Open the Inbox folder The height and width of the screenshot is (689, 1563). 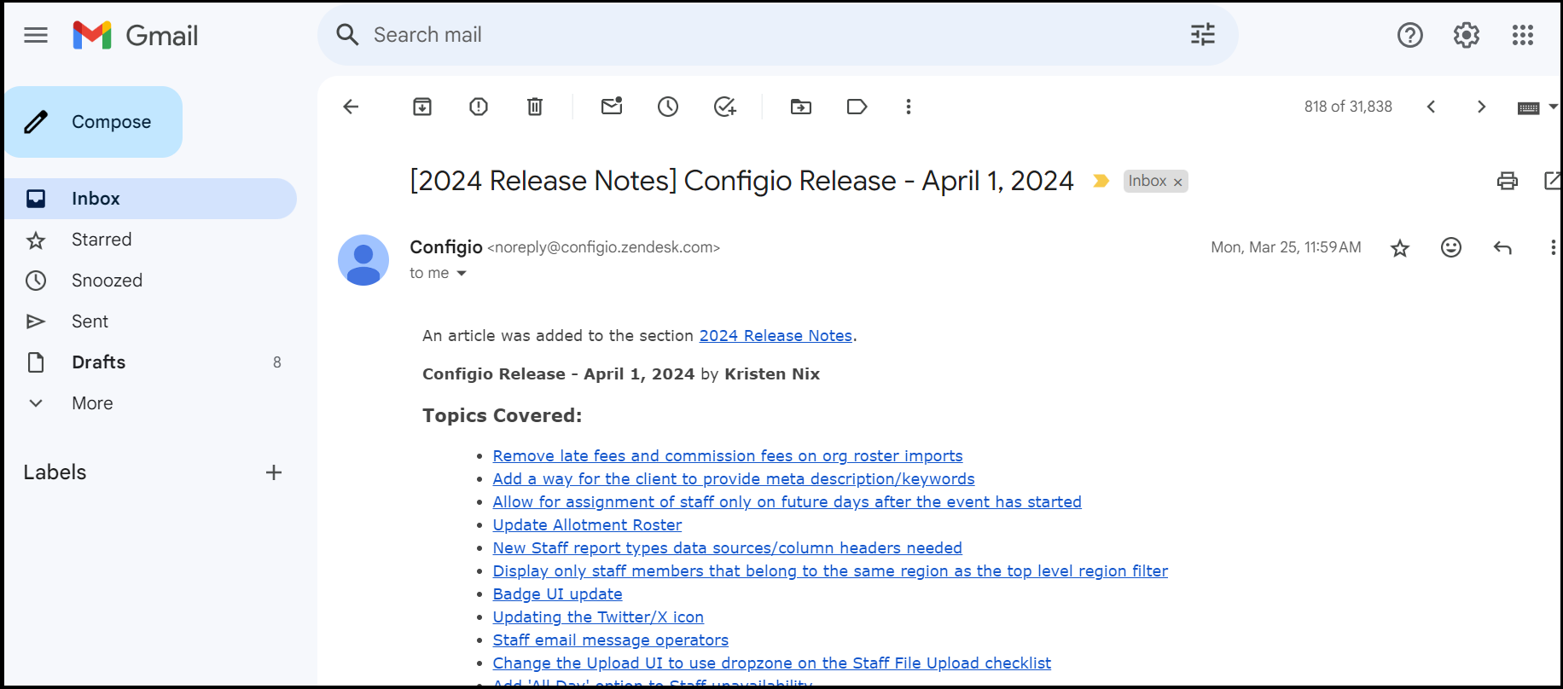[x=150, y=199]
